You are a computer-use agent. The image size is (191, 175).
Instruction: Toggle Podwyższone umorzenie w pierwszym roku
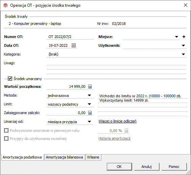(6, 131)
